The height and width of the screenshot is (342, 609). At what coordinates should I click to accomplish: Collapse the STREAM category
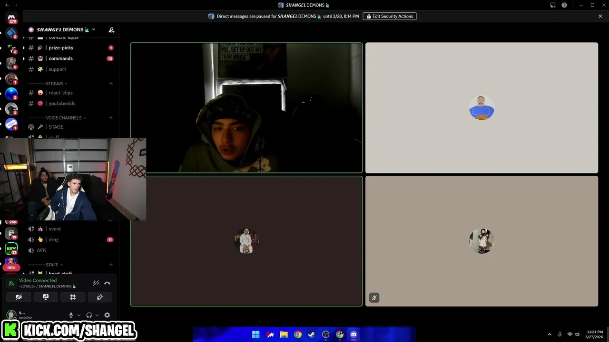pyautogui.click(x=48, y=84)
